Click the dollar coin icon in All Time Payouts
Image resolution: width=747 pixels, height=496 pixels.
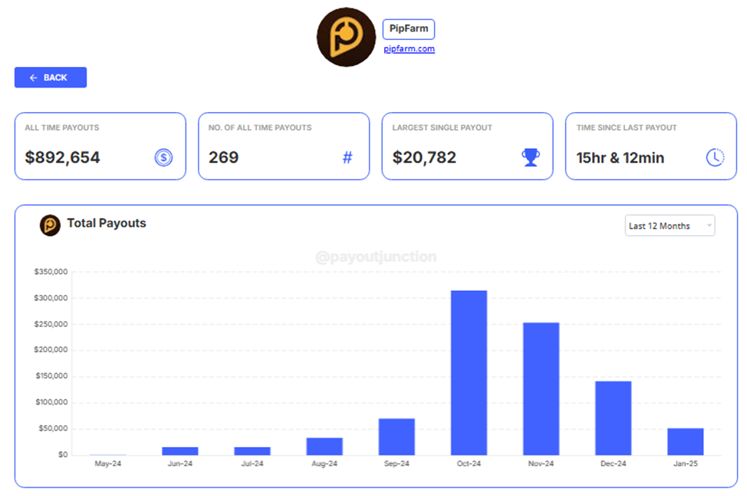coord(163,157)
